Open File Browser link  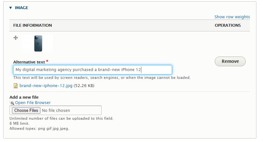point(33,102)
